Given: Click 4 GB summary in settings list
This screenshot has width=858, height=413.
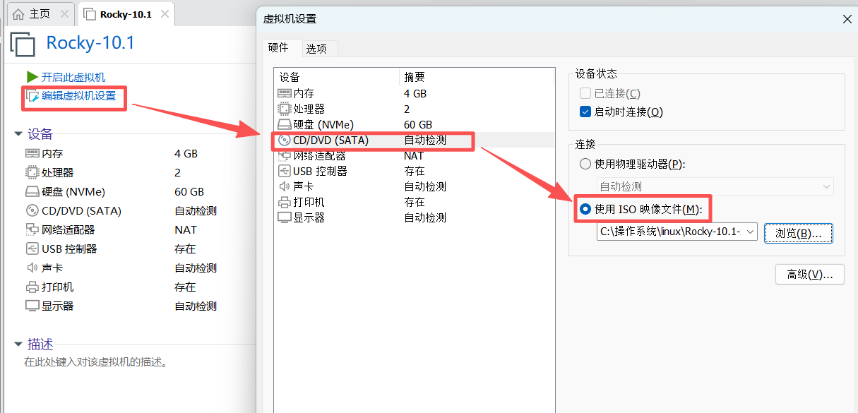Looking at the screenshot, I should 415,93.
